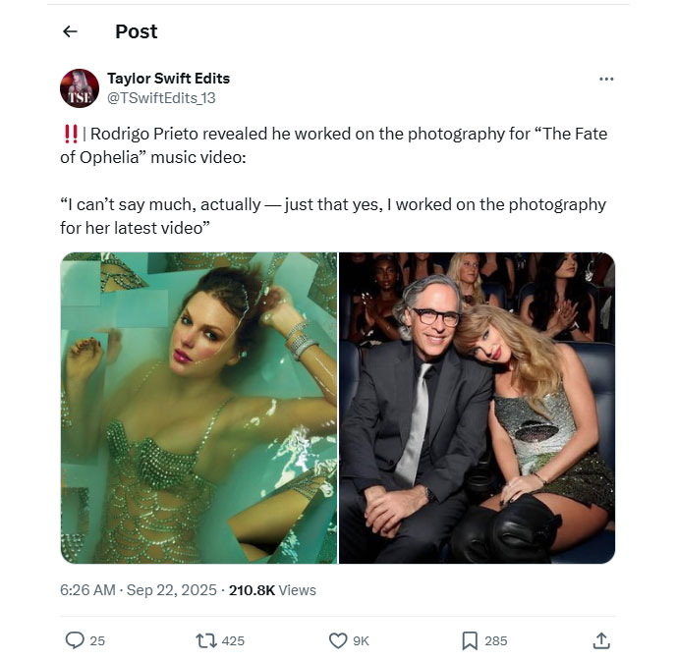
Task: Open the Taylor Swift Edits display name
Action: click(x=168, y=79)
